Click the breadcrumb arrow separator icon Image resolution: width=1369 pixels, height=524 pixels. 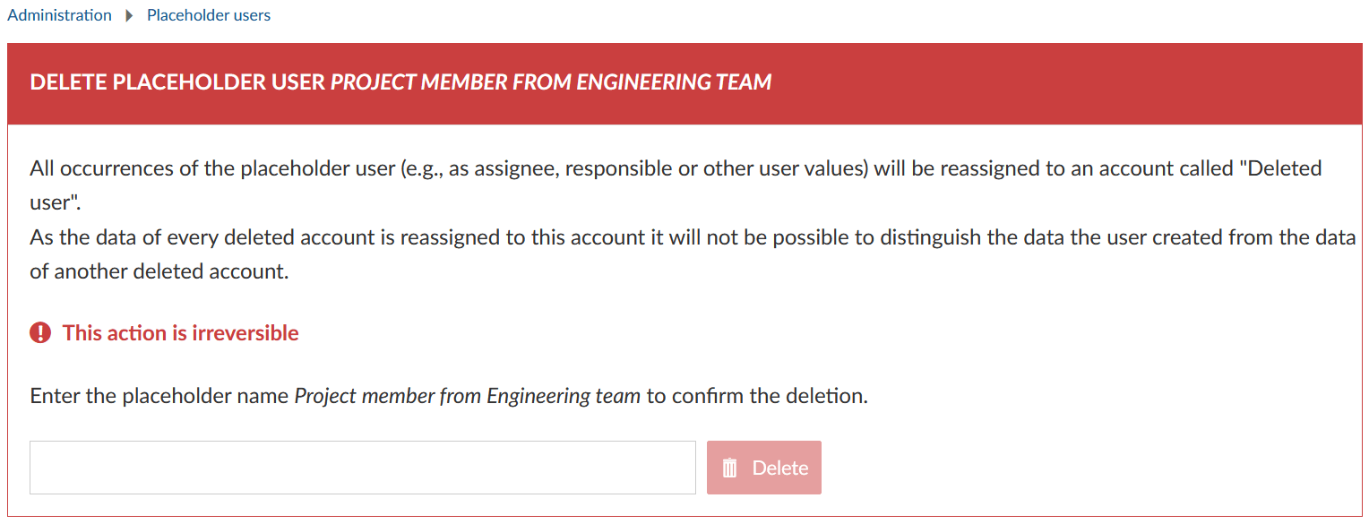130,15
